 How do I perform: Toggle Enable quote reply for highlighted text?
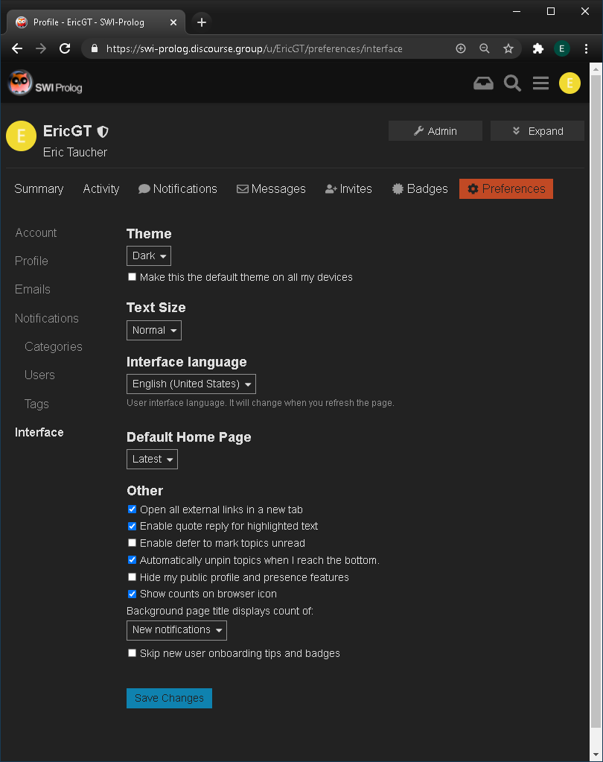[132, 527]
